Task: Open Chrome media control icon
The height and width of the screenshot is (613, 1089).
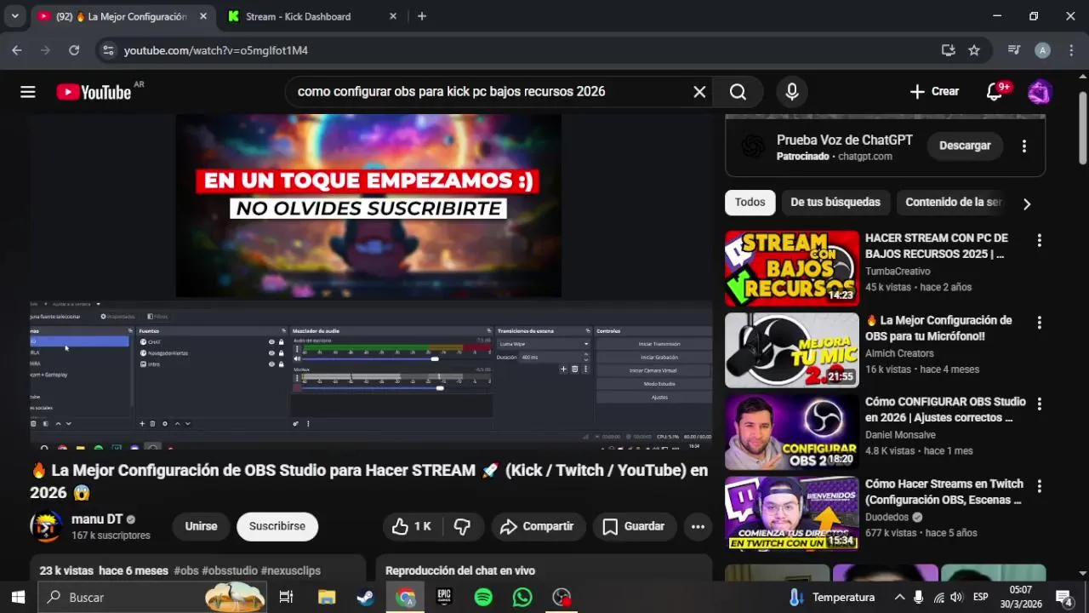Action: pos(1013,50)
